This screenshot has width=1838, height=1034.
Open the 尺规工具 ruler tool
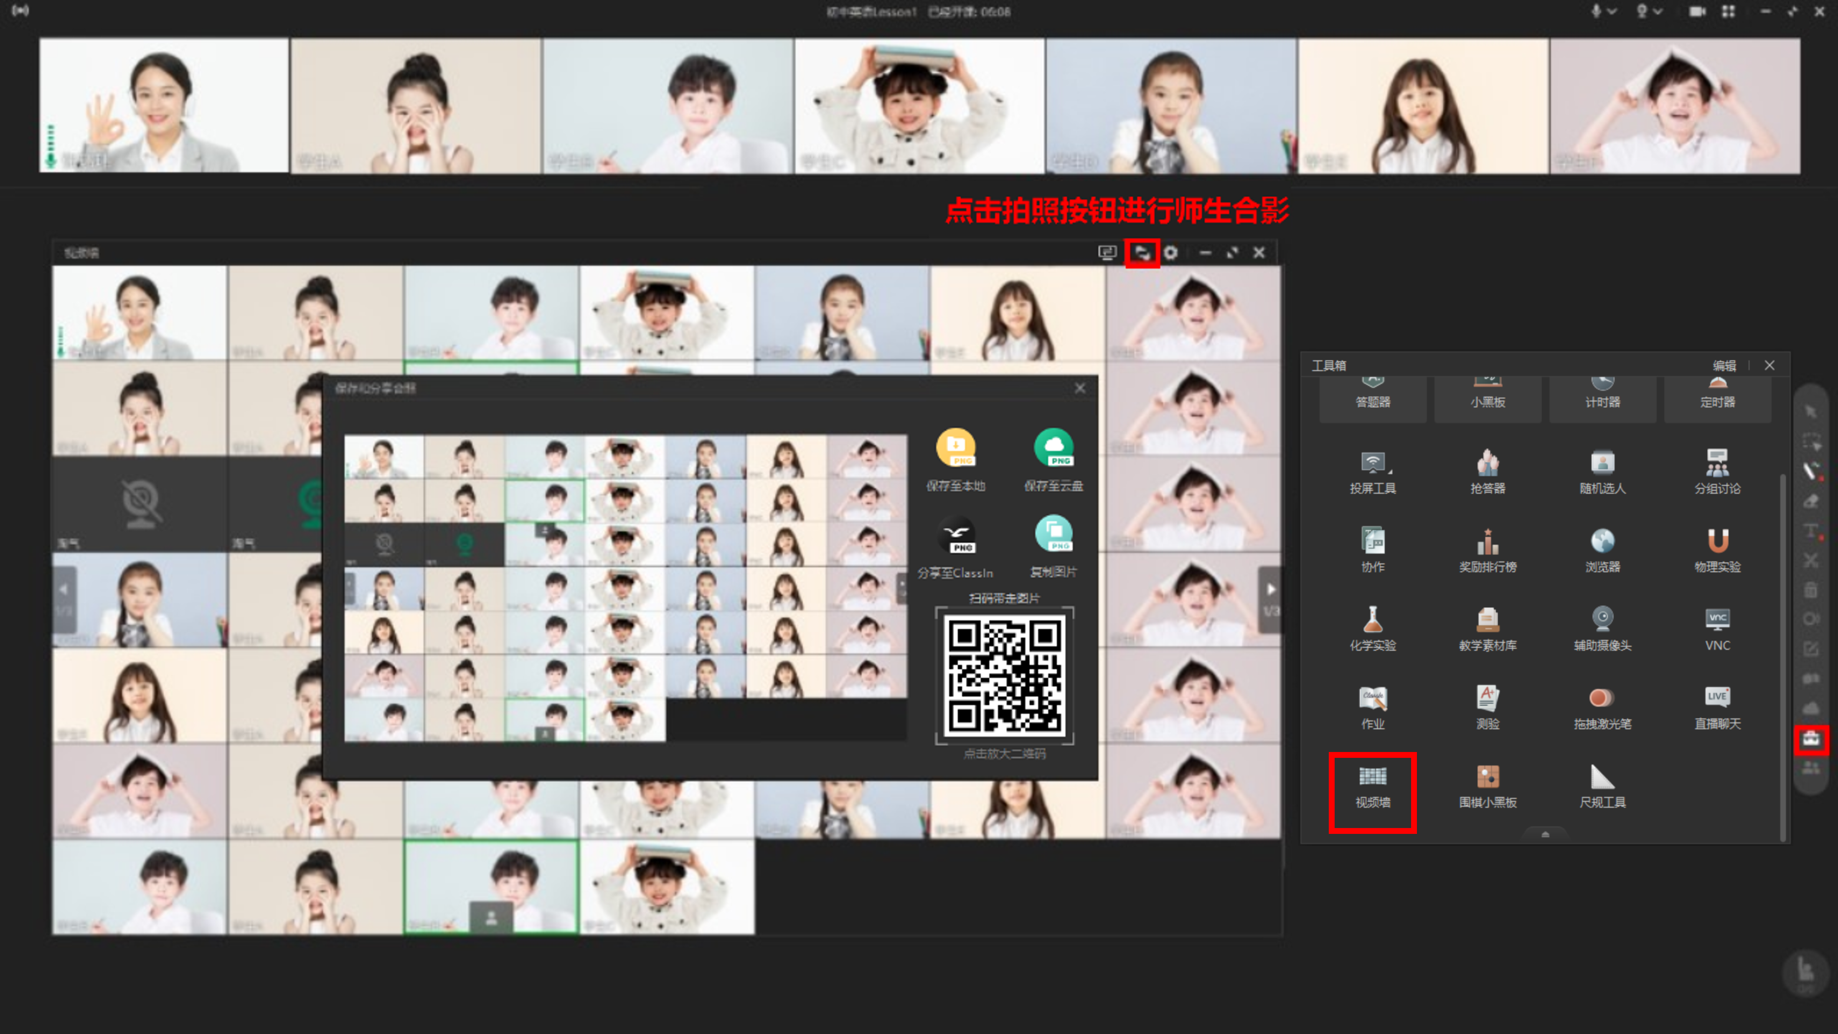(x=1602, y=786)
